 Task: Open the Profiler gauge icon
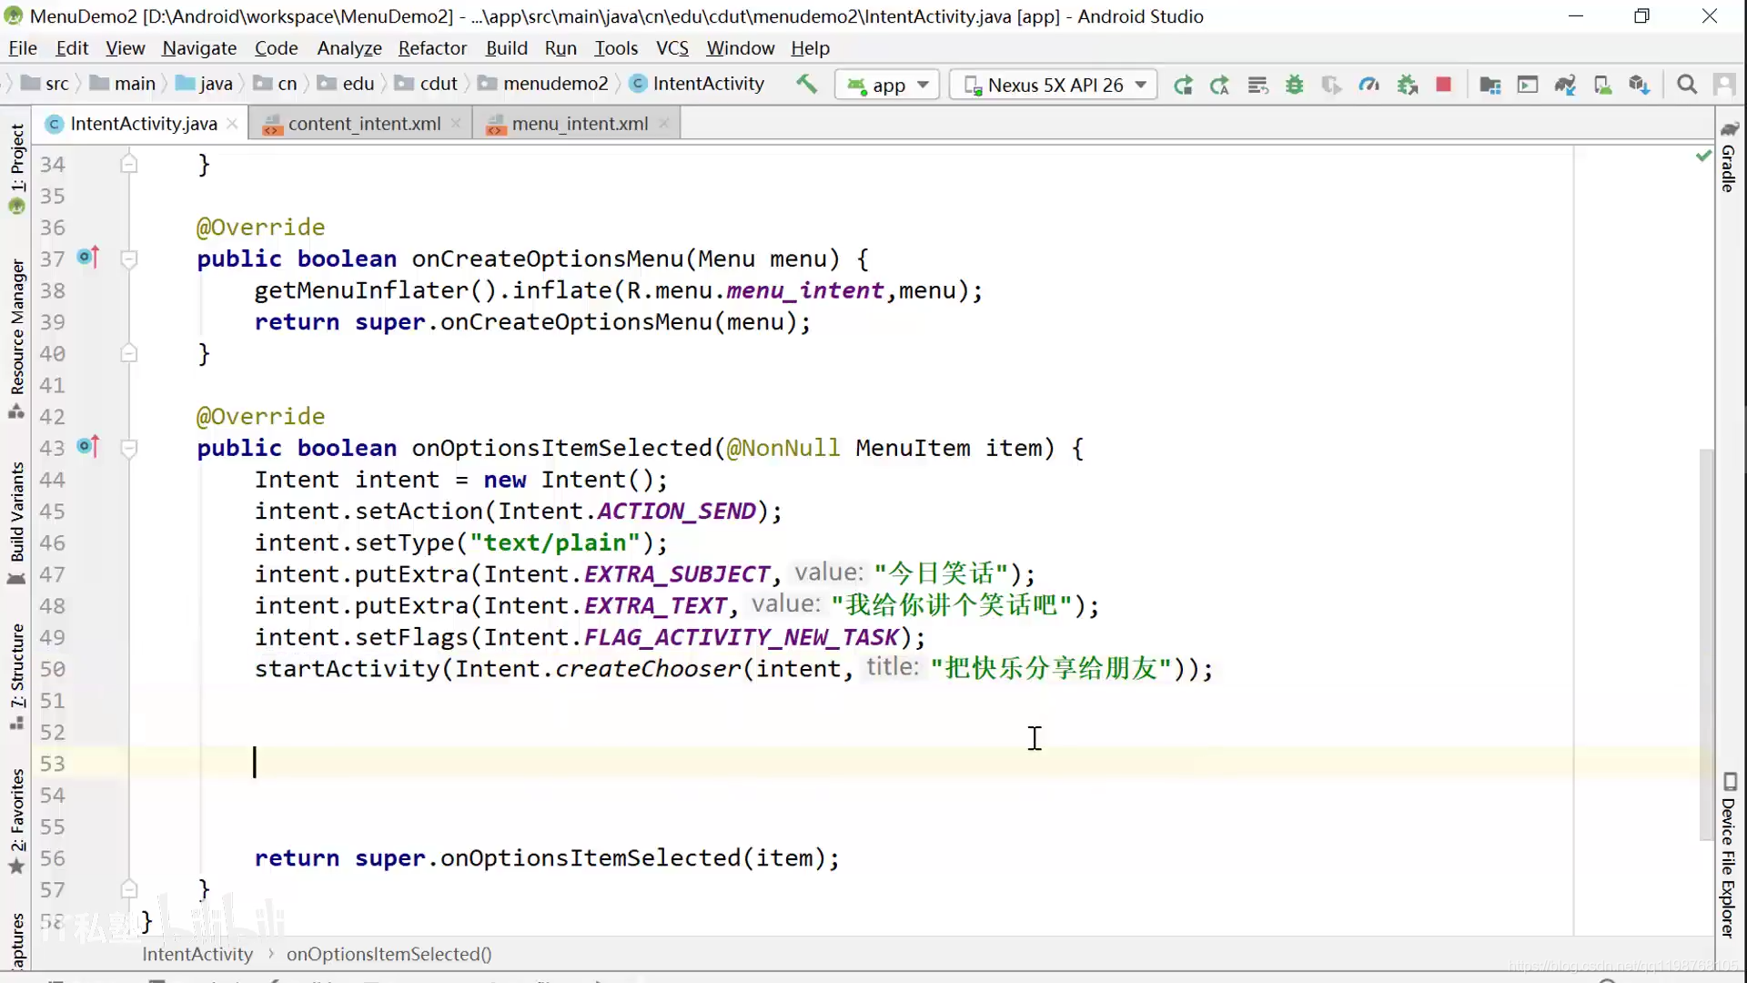click(x=1369, y=85)
